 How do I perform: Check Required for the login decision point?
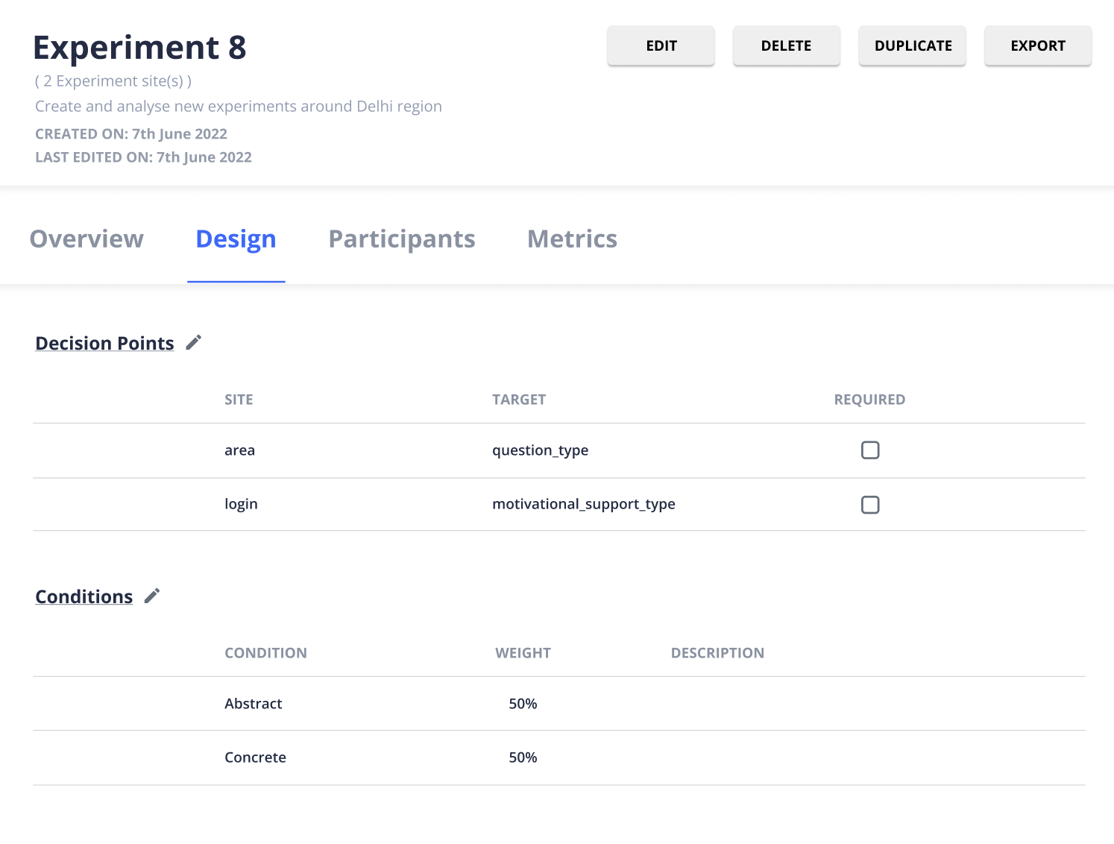(870, 505)
